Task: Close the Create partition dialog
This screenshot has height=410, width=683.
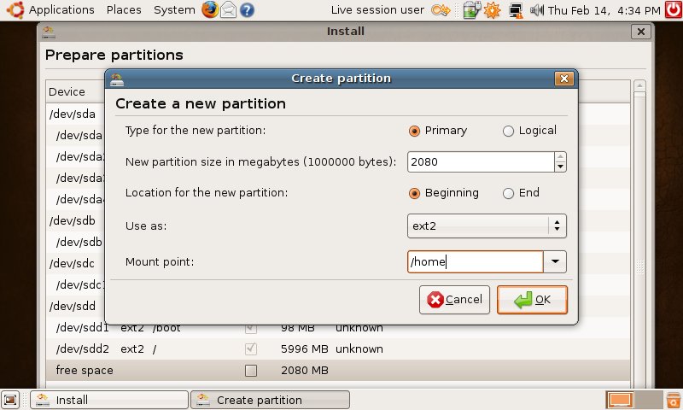Action: [x=564, y=79]
